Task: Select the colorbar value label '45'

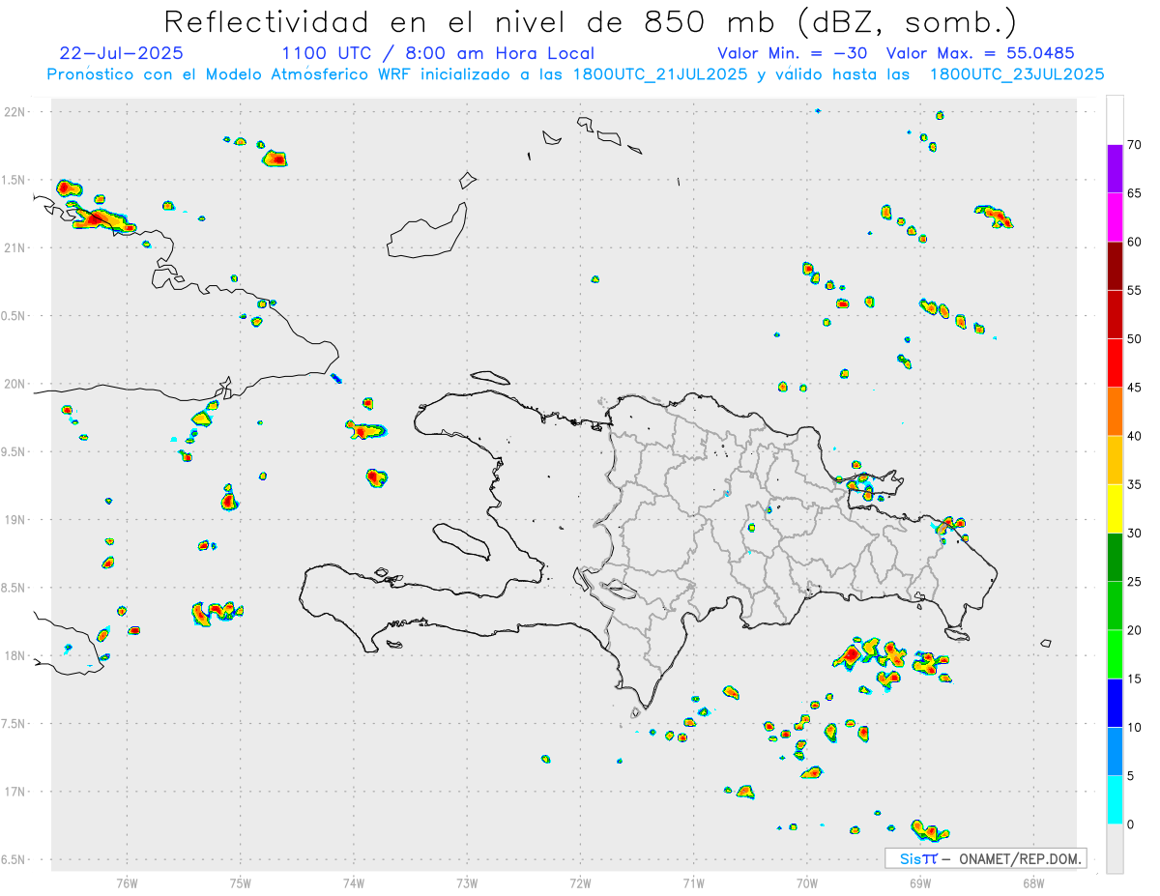Action: pos(1134,388)
